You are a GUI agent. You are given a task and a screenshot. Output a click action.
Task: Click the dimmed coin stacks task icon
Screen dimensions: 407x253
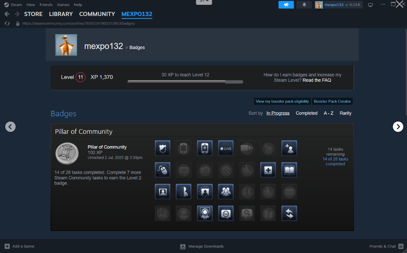[268, 213]
